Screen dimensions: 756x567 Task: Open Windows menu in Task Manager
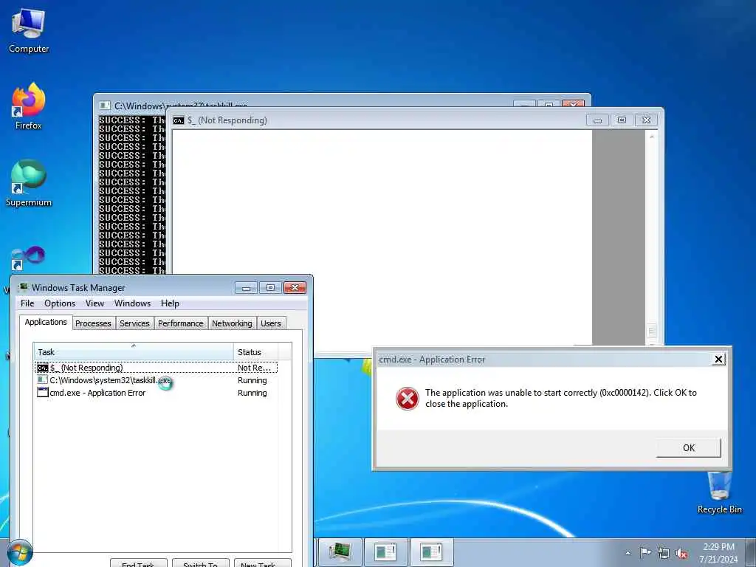pos(132,303)
